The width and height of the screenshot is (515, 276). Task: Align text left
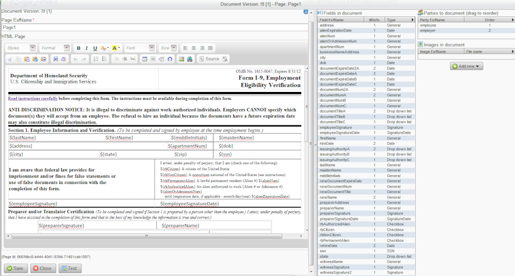coord(185,48)
